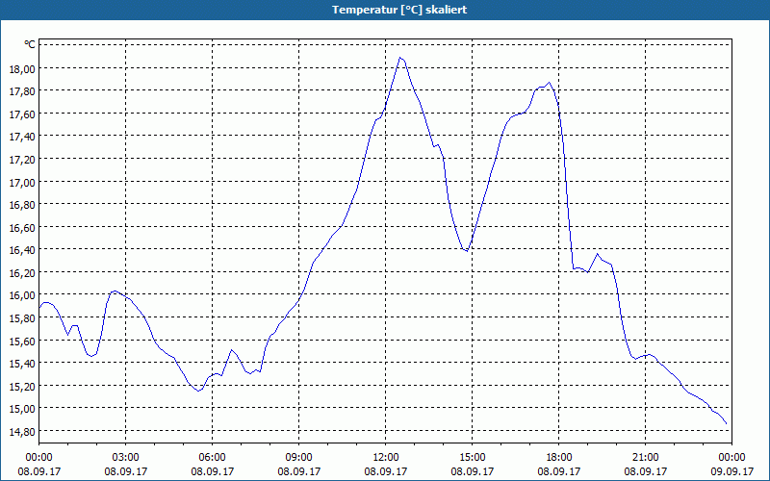Click the 12:00 time axis label
This screenshot has width=770, height=481.
[x=386, y=458]
